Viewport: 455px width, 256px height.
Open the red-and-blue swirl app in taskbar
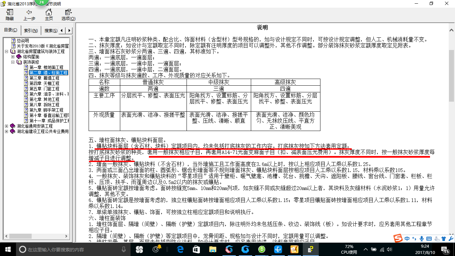click(229, 249)
